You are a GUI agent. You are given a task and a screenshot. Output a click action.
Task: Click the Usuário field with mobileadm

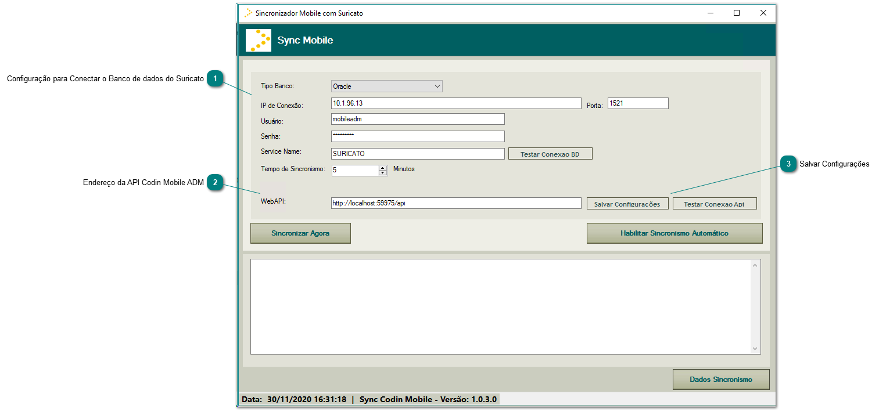418,119
